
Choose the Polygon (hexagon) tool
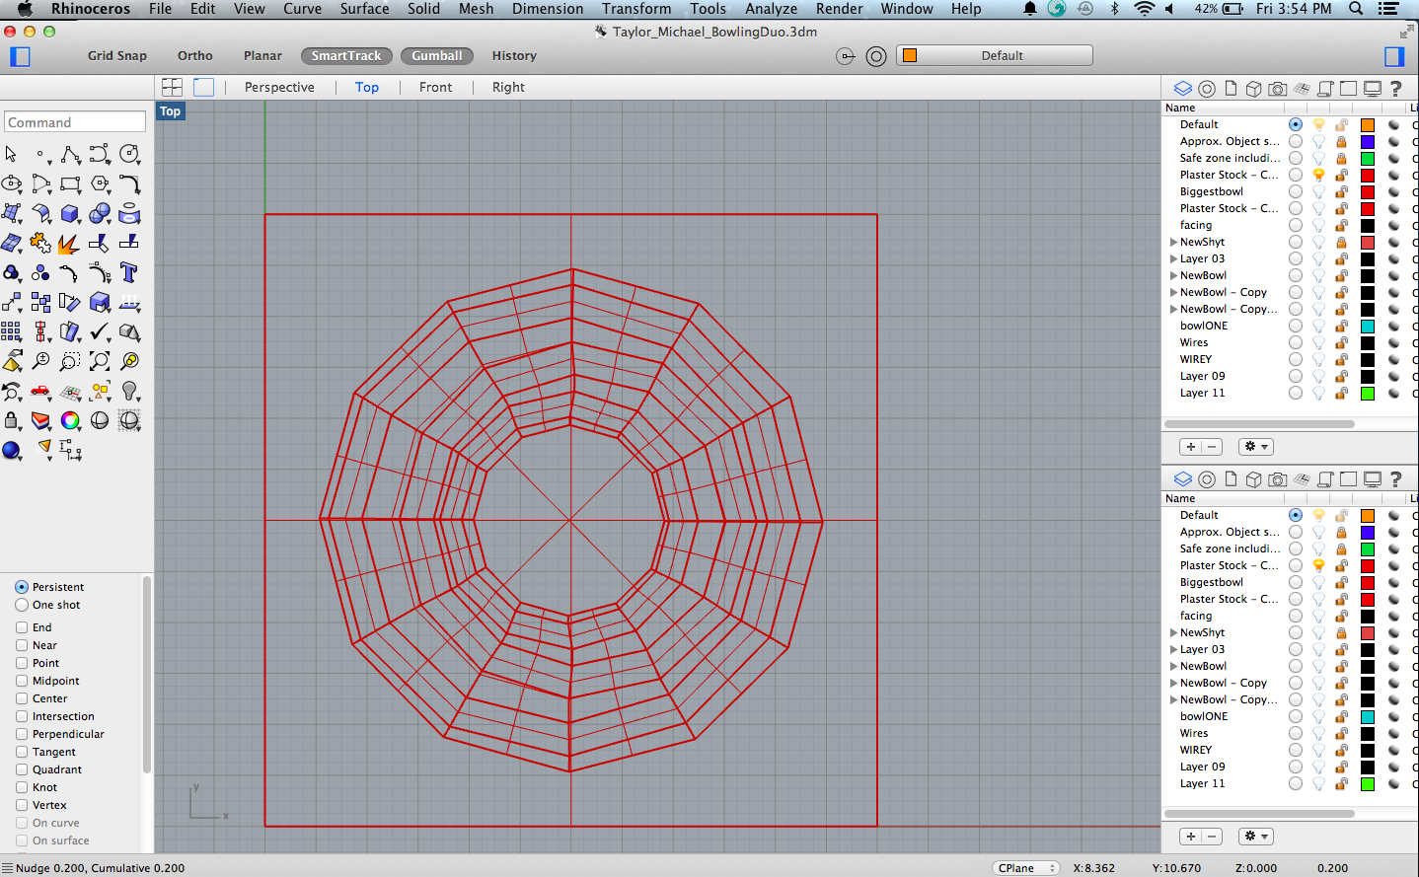[x=100, y=183]
